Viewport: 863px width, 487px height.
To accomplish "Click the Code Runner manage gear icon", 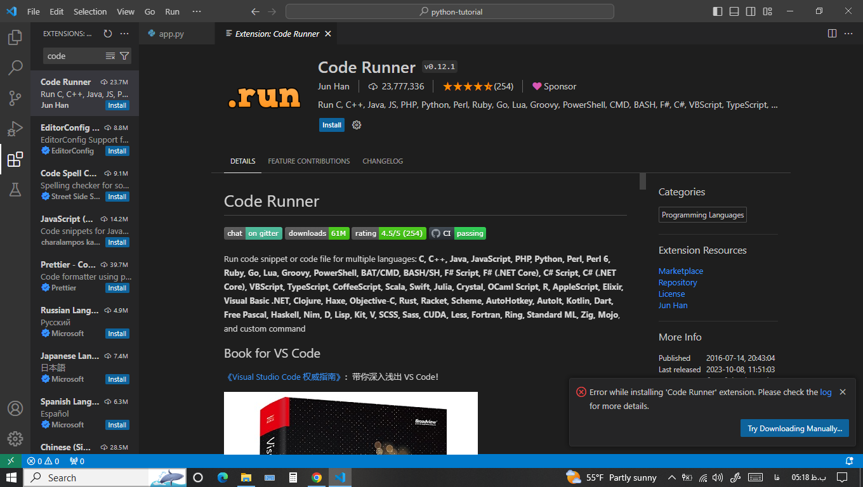I will click(357, 125).
